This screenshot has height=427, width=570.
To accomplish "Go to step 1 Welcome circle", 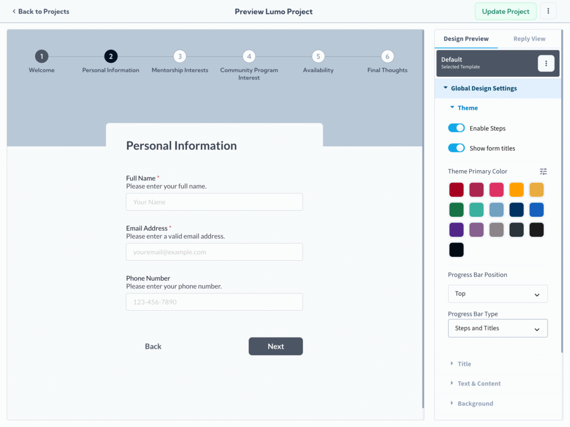I will click(x=42, y=56).
